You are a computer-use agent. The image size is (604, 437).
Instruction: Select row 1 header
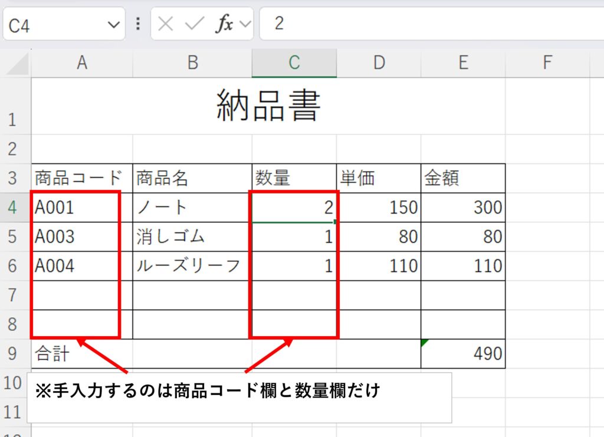click(15, 106)
